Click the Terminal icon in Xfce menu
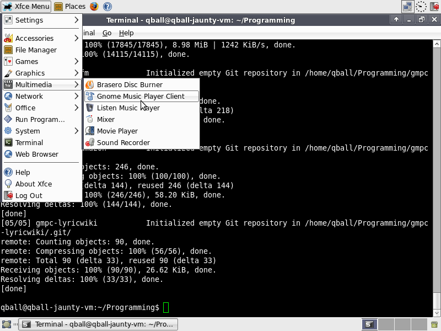This screenshot has width=441, height=331. [x=8, y=142]
